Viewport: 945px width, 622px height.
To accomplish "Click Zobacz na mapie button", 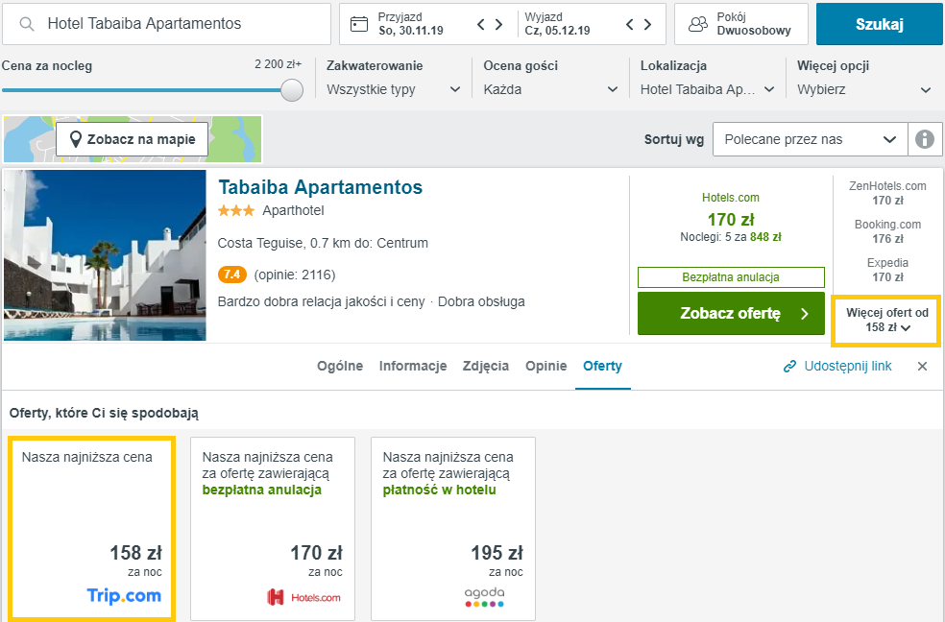I will pos(132,140).
